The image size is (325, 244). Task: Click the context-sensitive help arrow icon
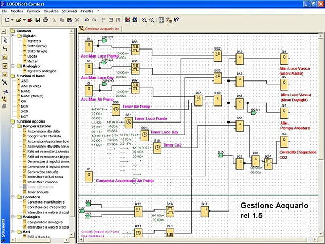[176, 20]
